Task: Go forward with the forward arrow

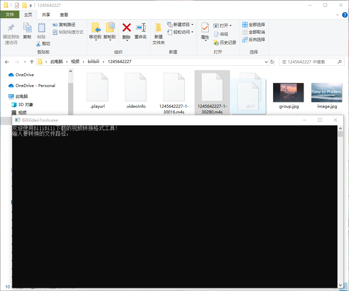Action: 17,62
